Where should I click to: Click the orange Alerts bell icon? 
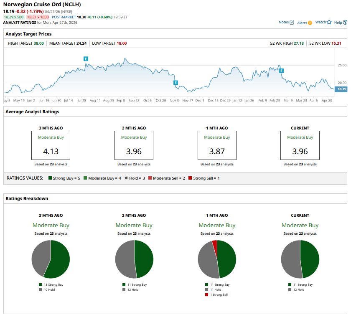pos(310,23)
